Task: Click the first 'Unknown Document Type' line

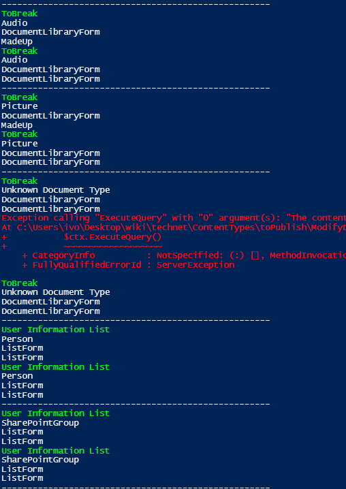Action: click(x=56, y=190)
